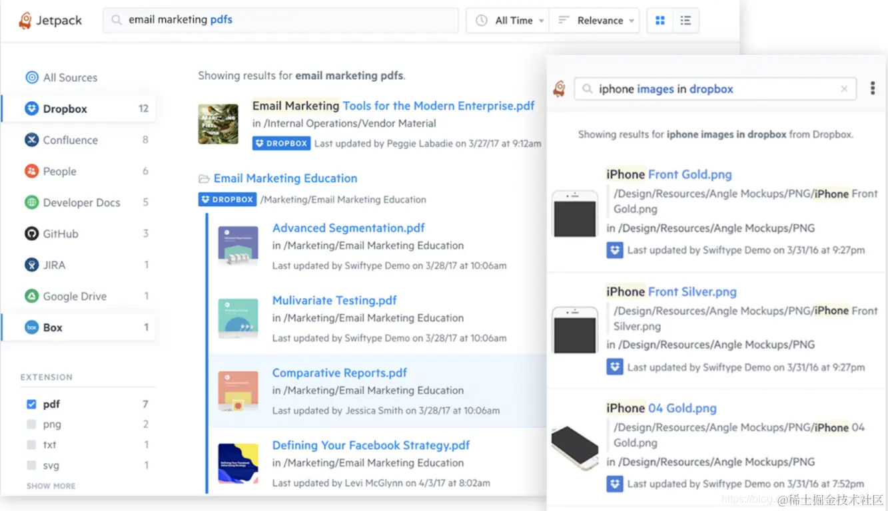Select the Google Drive source
This screenshot has height=511, width=888.
tap(75, 296)
